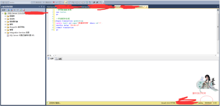Collapse the SQL Server 11.0 server node

(2, 13)
